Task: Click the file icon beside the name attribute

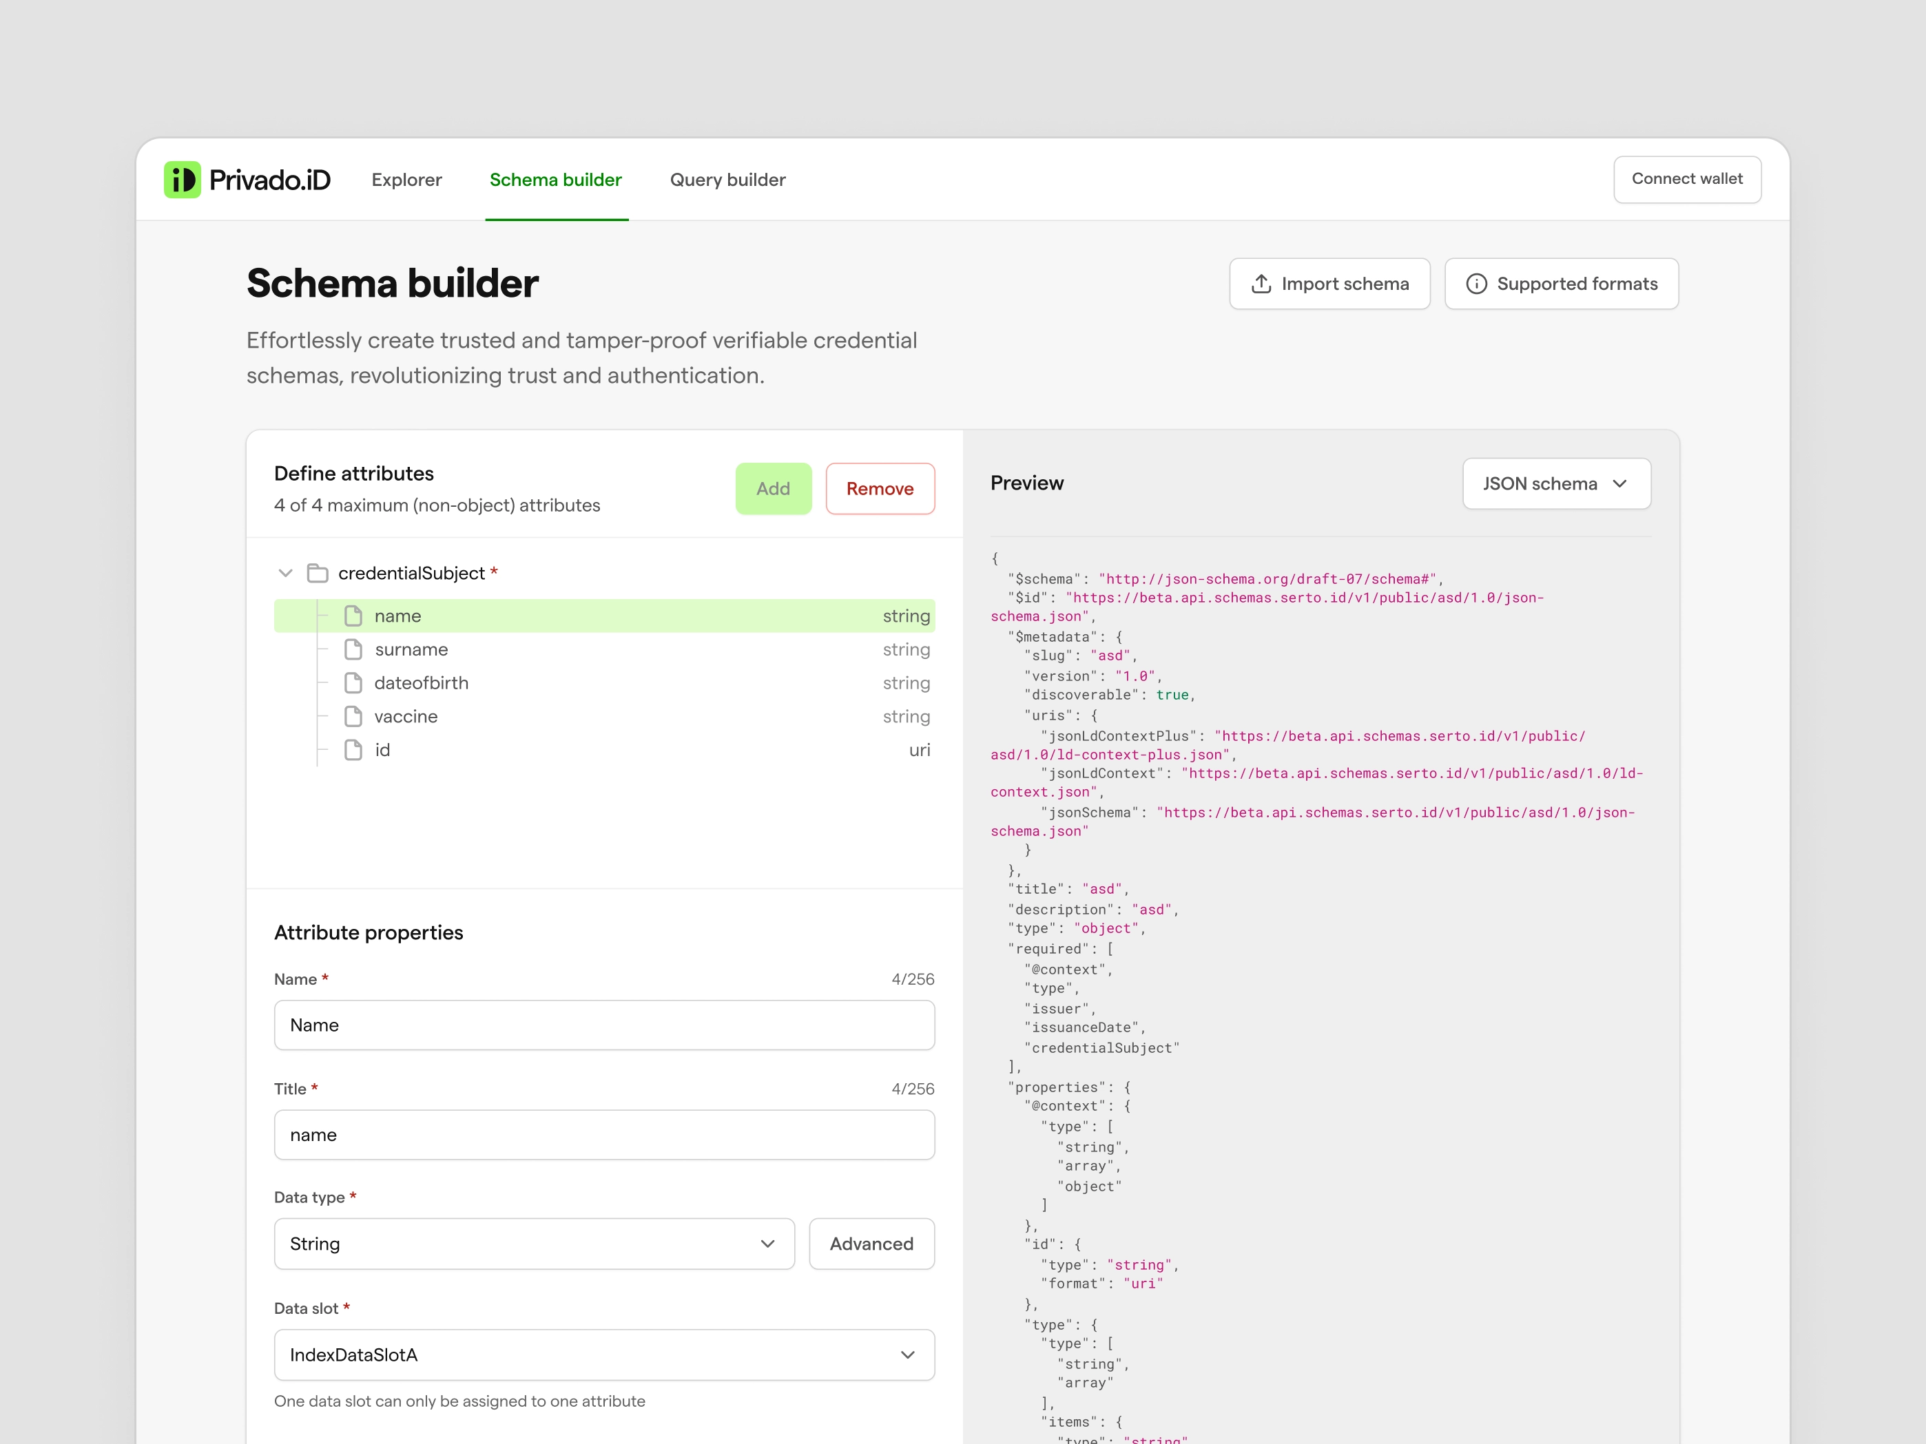Action: click(x=353, y=616)
